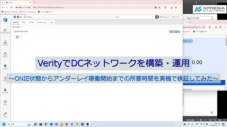
Task: Switch to the Topology tab
Action: [x=16, y=22]
